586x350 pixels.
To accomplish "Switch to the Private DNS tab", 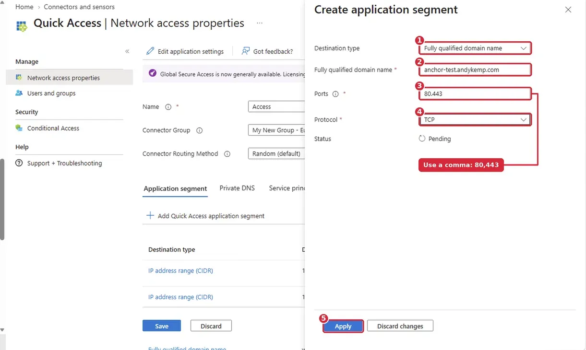I will [237, 188].
